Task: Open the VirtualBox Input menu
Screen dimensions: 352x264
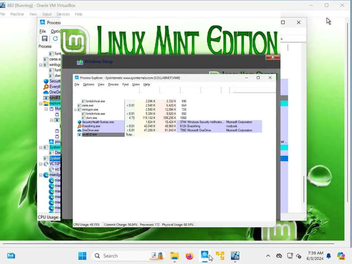Action: pyautogui.click(x=47, y=14)
